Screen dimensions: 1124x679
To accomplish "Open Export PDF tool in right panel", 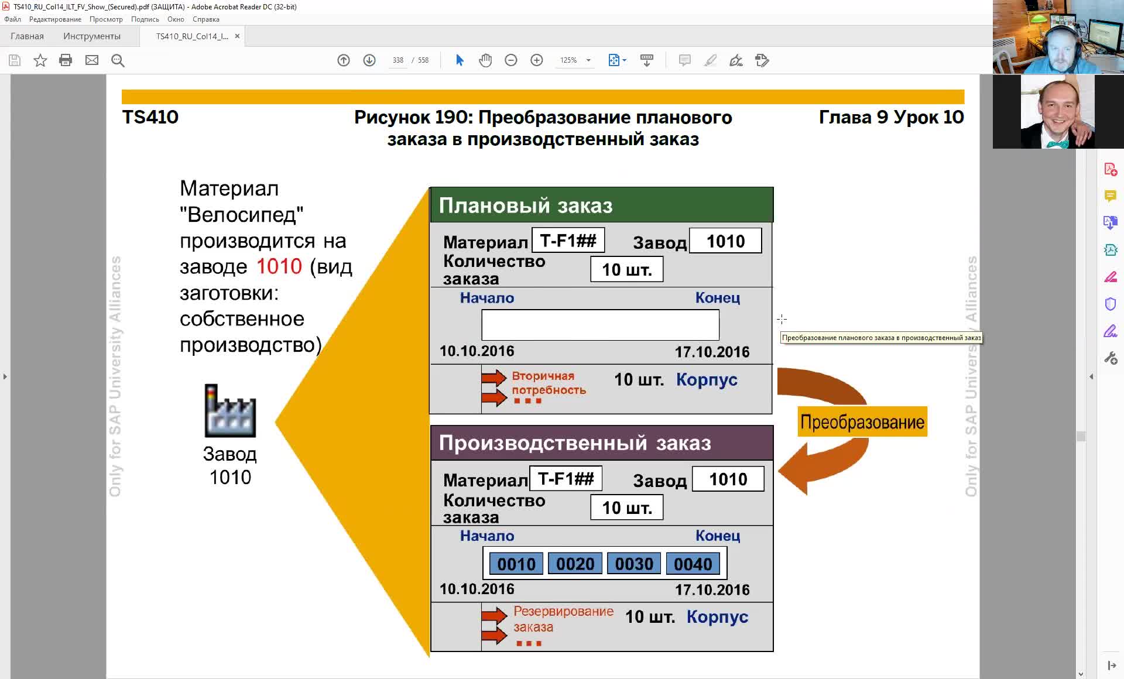I will [x=1111, y=223].
